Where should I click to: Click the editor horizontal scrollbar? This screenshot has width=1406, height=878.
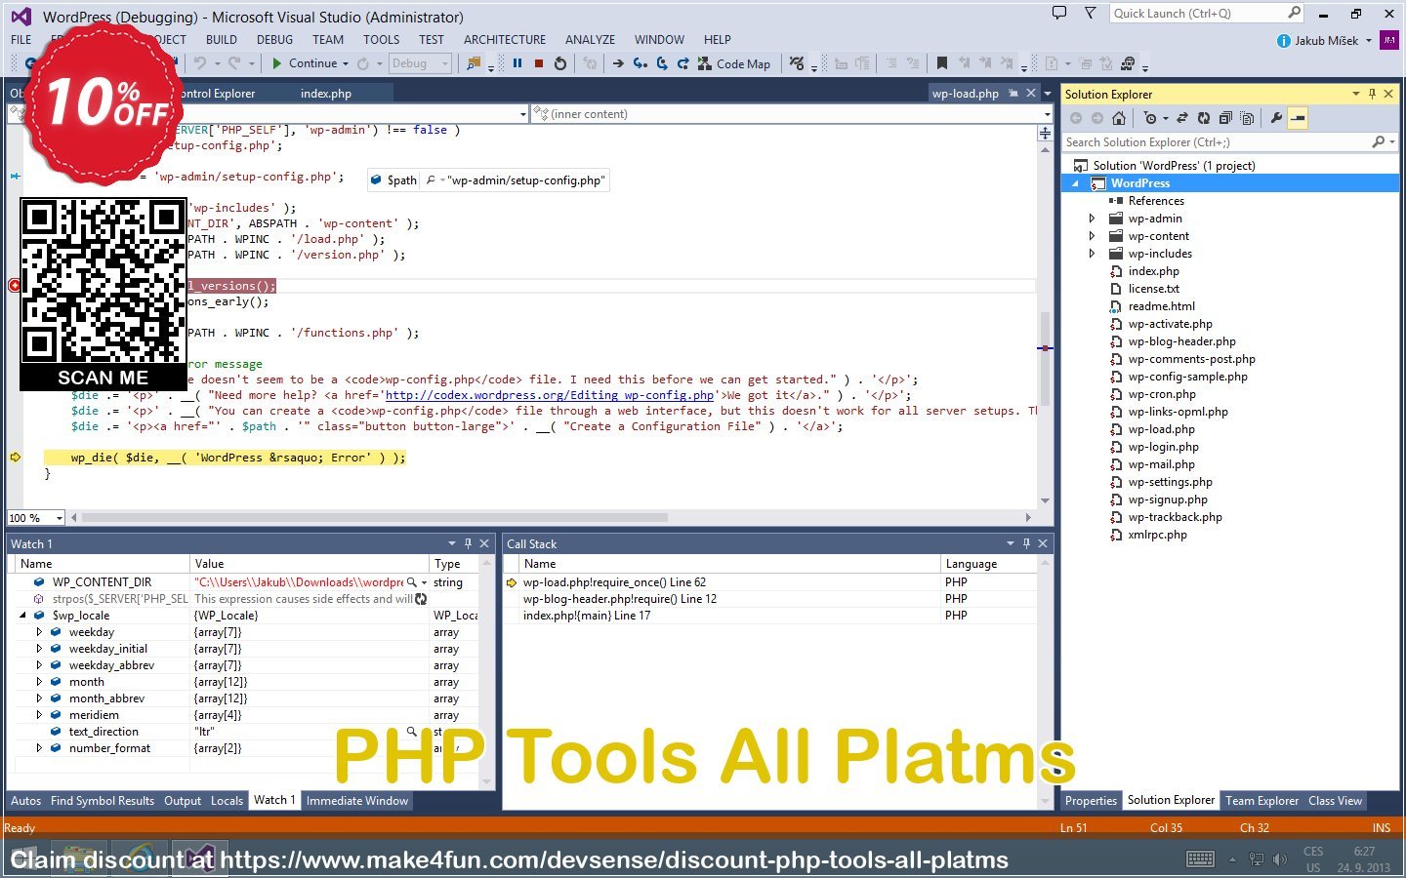(x=375, y=518)
